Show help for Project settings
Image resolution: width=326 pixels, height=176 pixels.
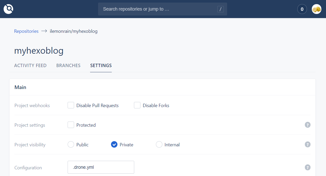point(307,125)
